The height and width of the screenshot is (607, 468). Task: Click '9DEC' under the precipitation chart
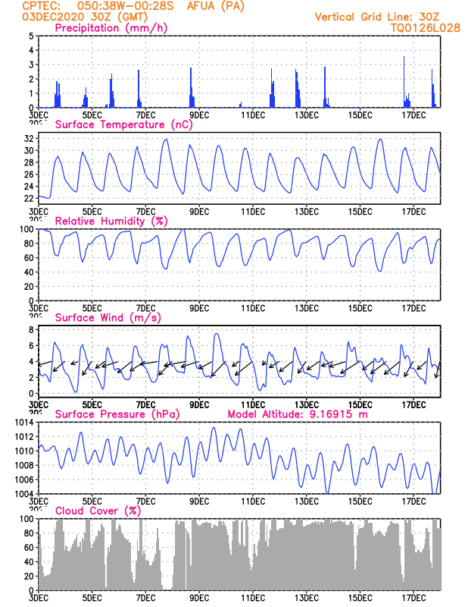pyautogui.click(x=199, y=115)
